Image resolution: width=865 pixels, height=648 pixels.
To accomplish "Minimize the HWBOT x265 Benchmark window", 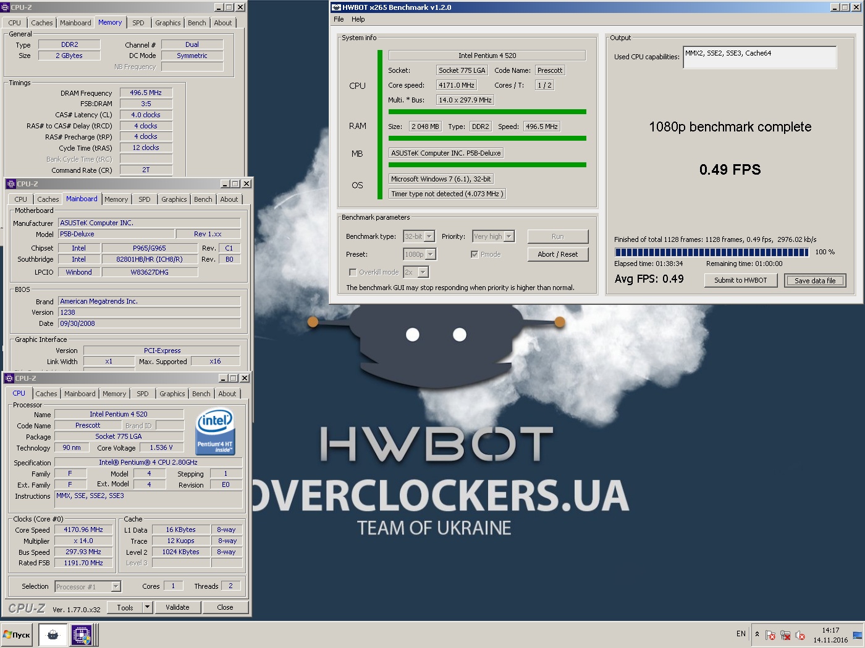I will [x=835, y=7].
